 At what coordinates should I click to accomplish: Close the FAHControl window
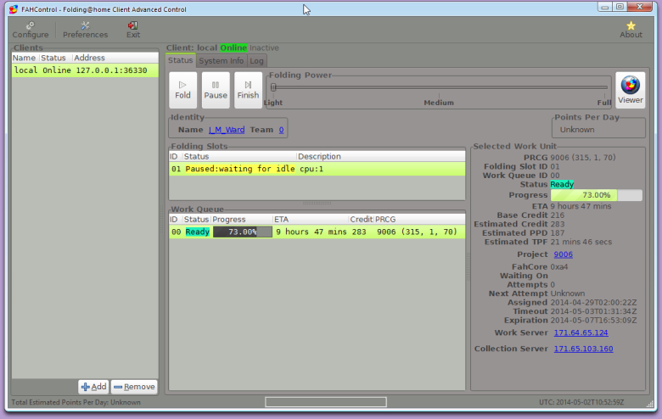click(x=640, y=7)
